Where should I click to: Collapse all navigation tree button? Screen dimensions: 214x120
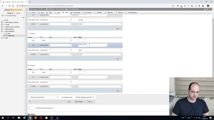pyautogui.click(x=23, y=18)
